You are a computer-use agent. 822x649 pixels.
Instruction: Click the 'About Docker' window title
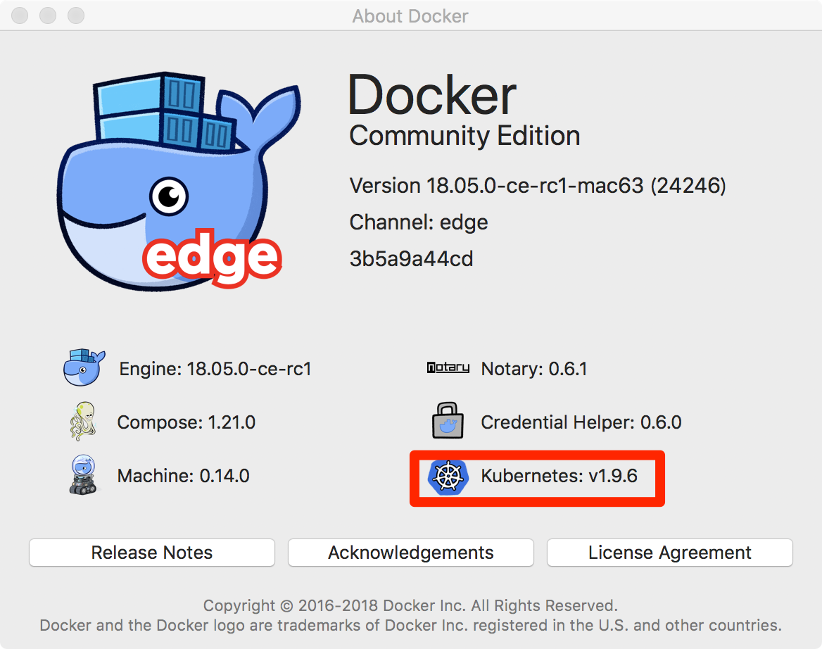pyautogui.click(x=410, y=16)
